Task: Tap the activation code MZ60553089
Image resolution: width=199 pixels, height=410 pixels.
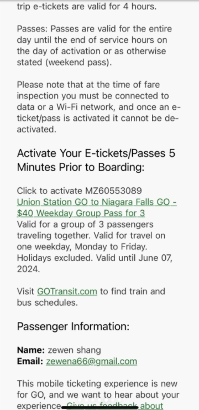Action: 113,191
